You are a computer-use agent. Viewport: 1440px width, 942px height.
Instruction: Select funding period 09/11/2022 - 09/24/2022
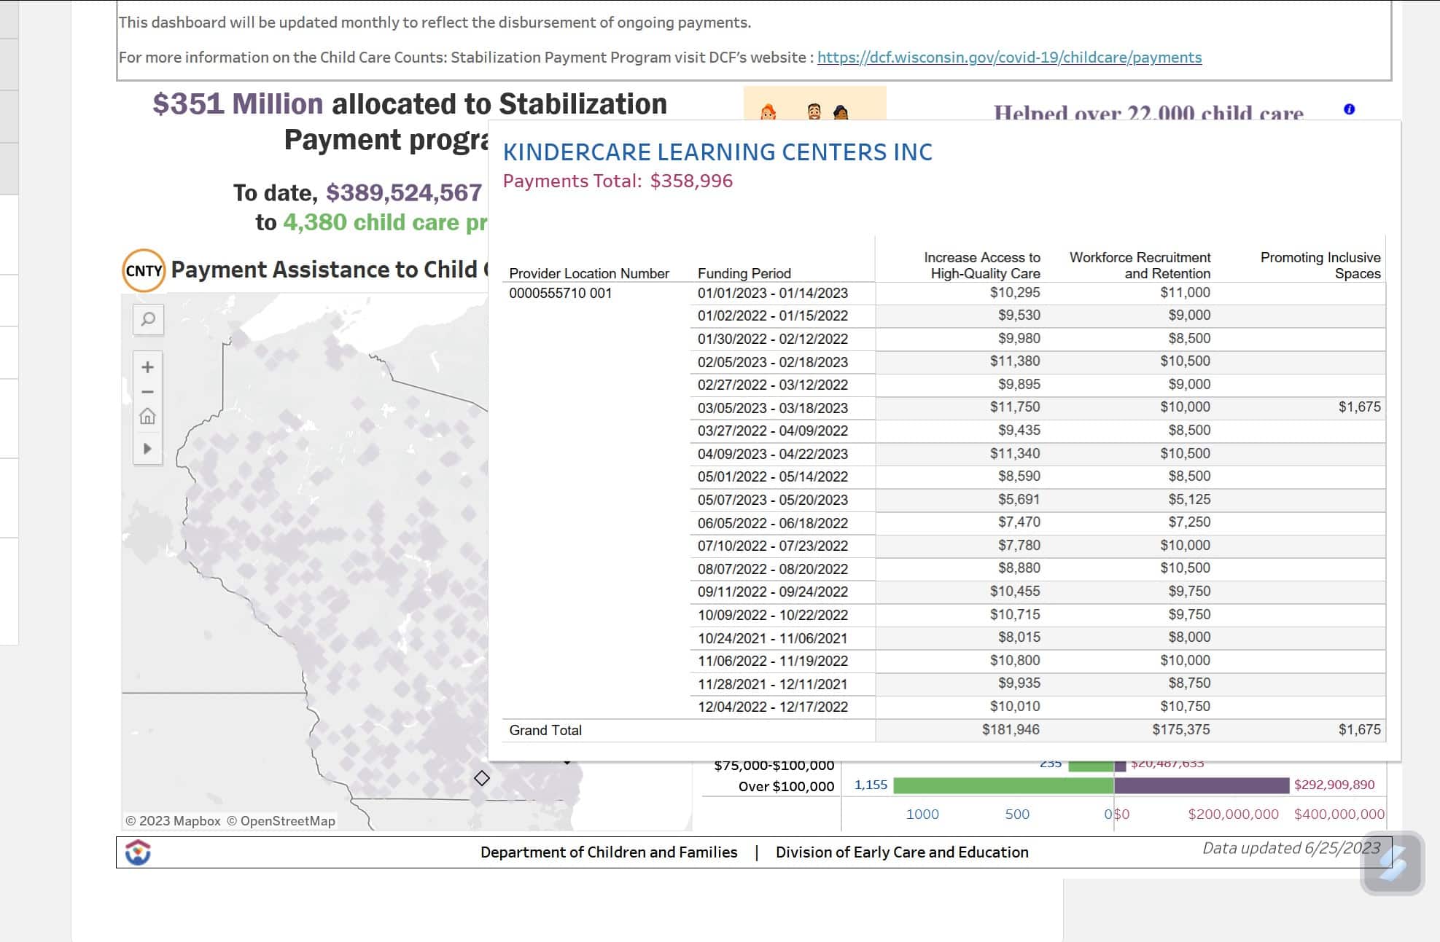772,592
